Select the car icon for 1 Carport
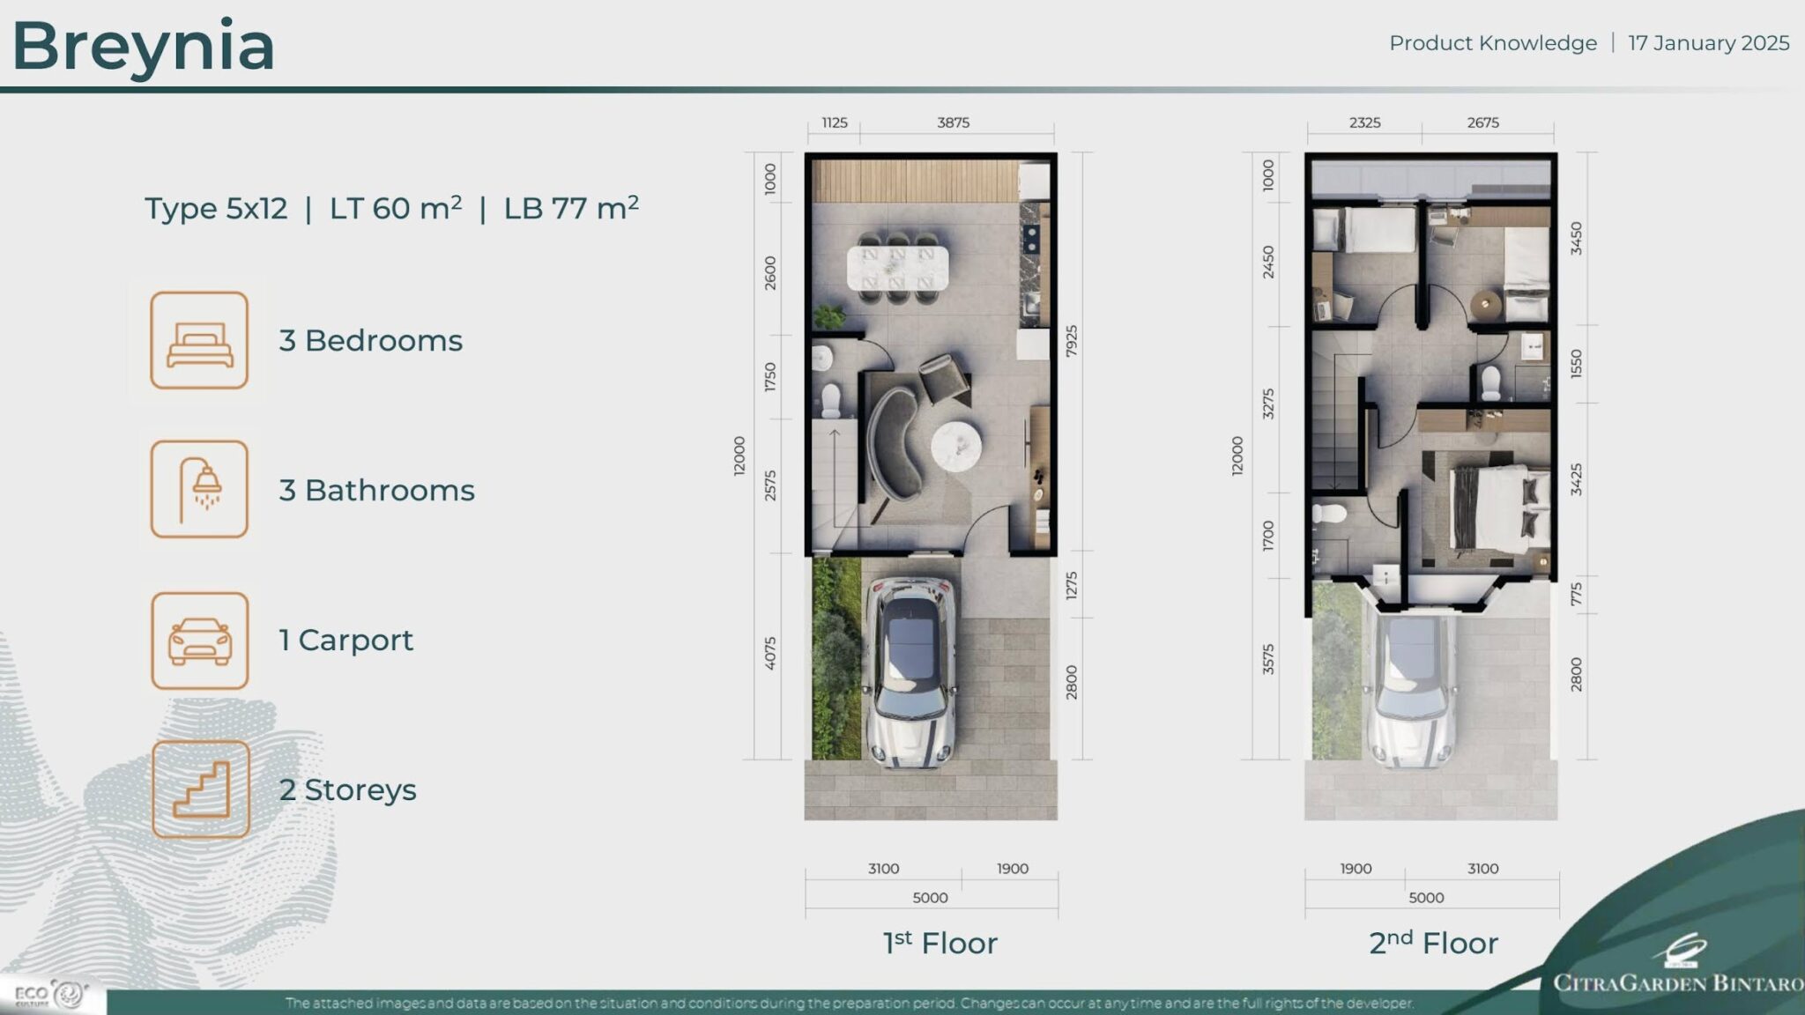1805x1015 pixels. point(199,641)
